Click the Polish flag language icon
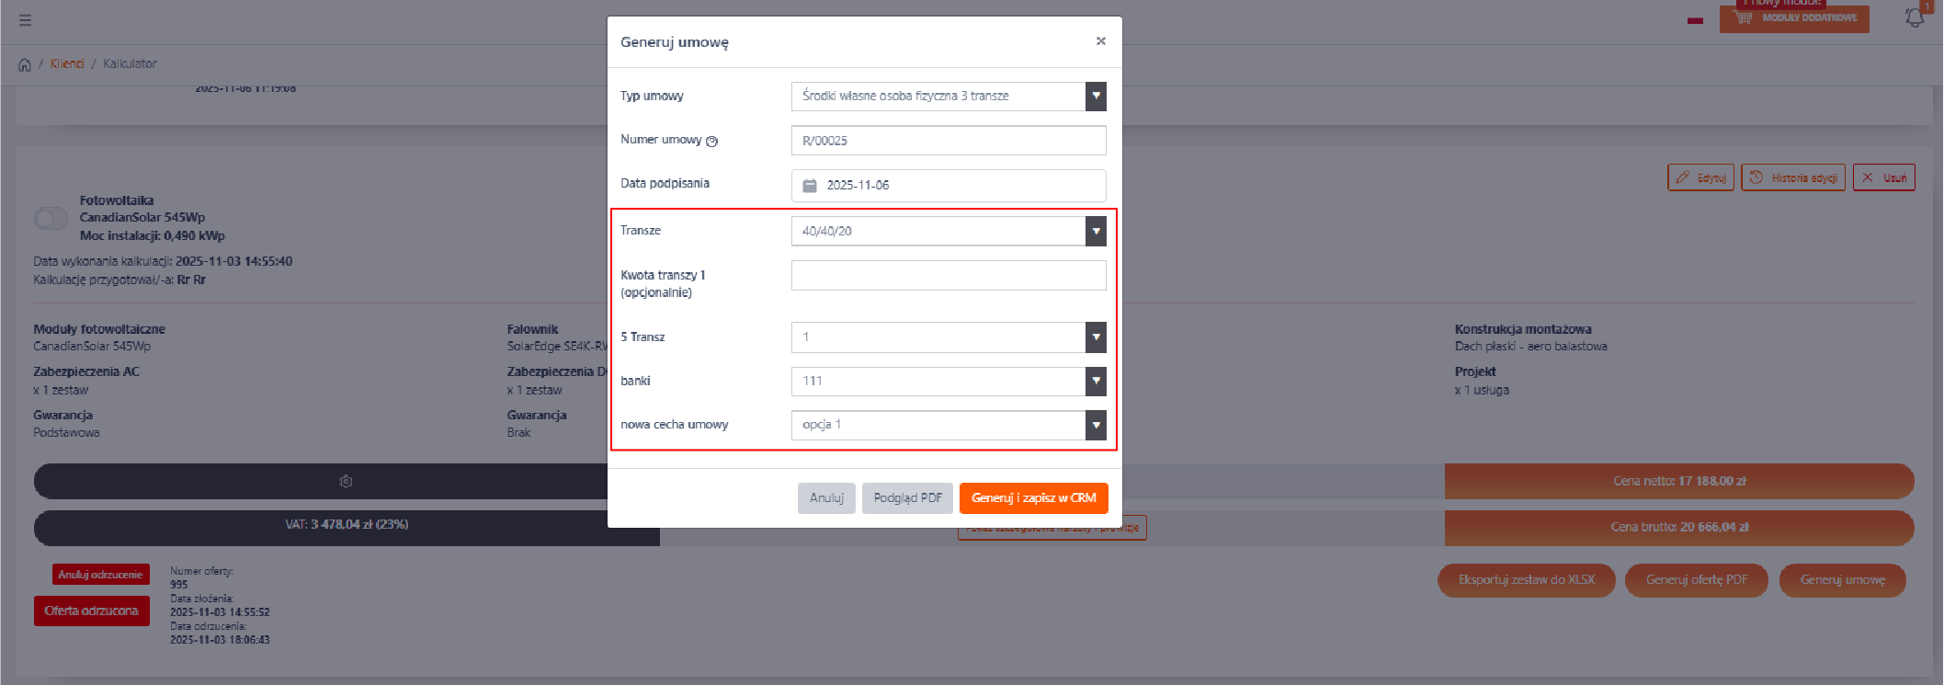 (x=1695, y=20)
